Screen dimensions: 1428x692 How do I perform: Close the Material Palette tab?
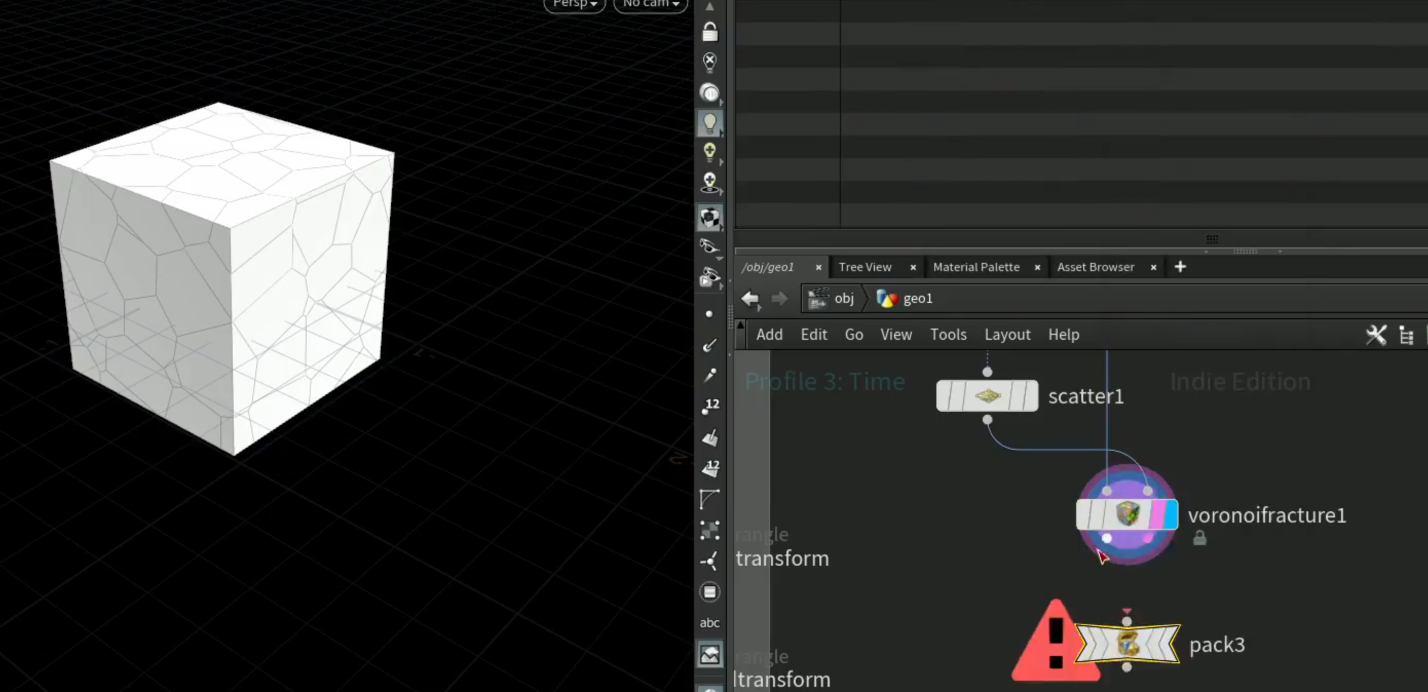1037,267
